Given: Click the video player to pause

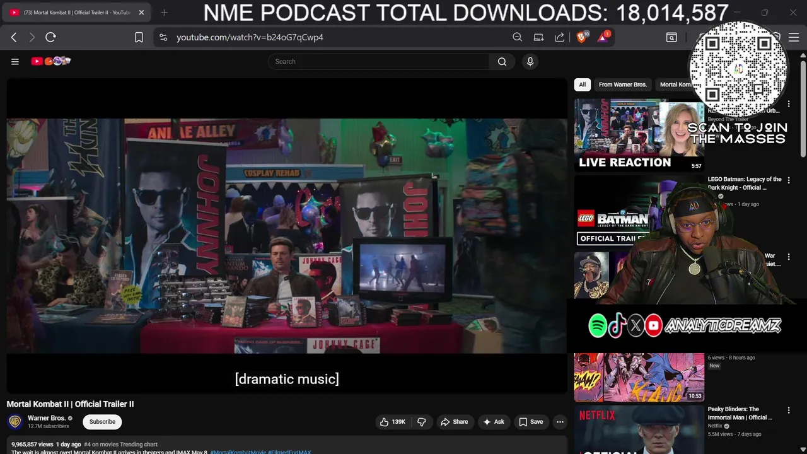Looking at the screenshot, I should click(x=287, y=236).
